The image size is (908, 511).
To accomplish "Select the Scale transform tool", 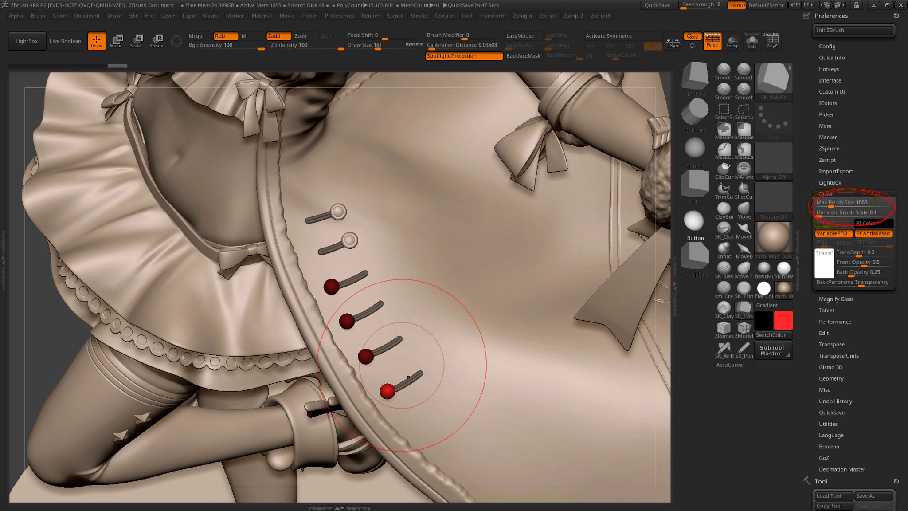I will point(135,41).
